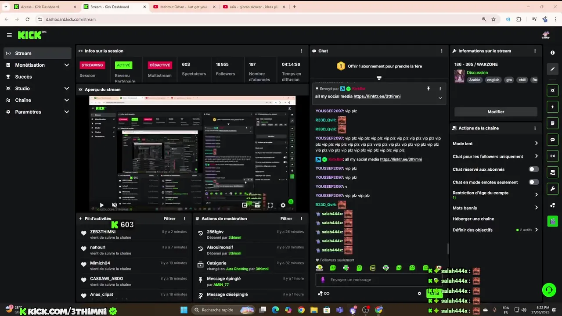Open Restriction d'âge du compte arrow
Screen dimensions: 562x316
click(536, 194)
